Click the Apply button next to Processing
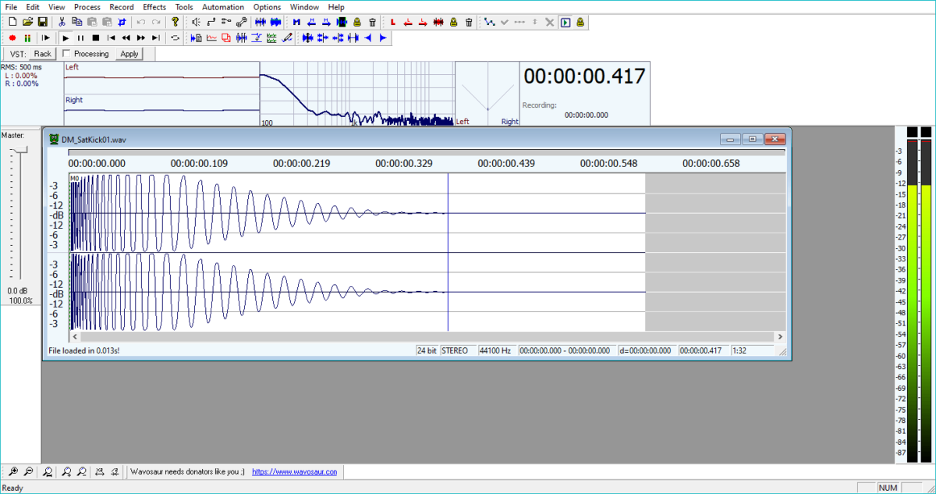 point(129,53)
